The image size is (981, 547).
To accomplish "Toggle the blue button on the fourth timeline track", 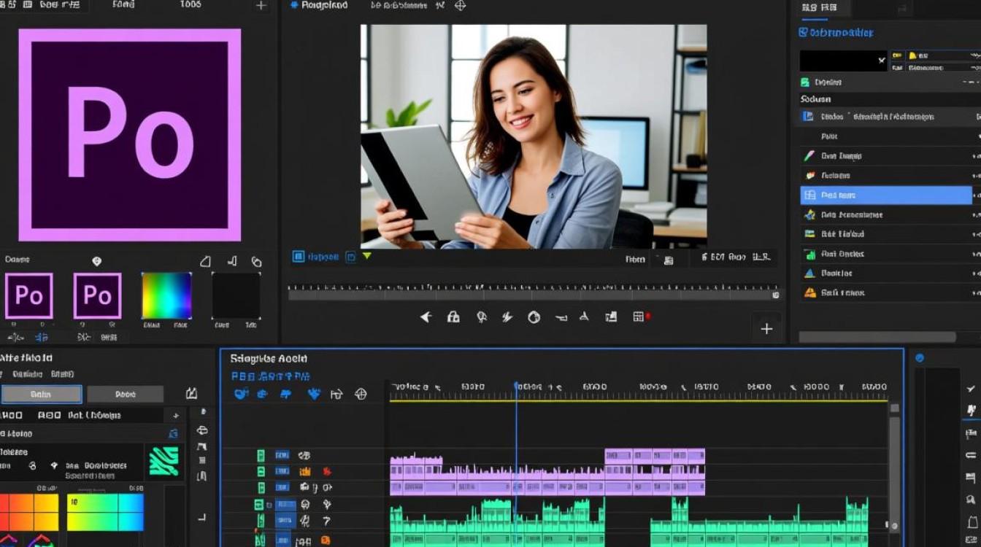I will (285, 505).
